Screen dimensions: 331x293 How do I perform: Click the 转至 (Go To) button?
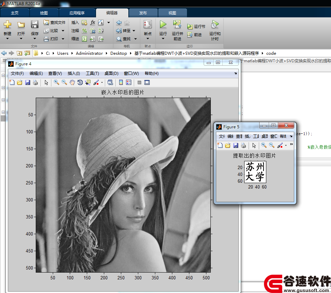click(x=123, y=31)
